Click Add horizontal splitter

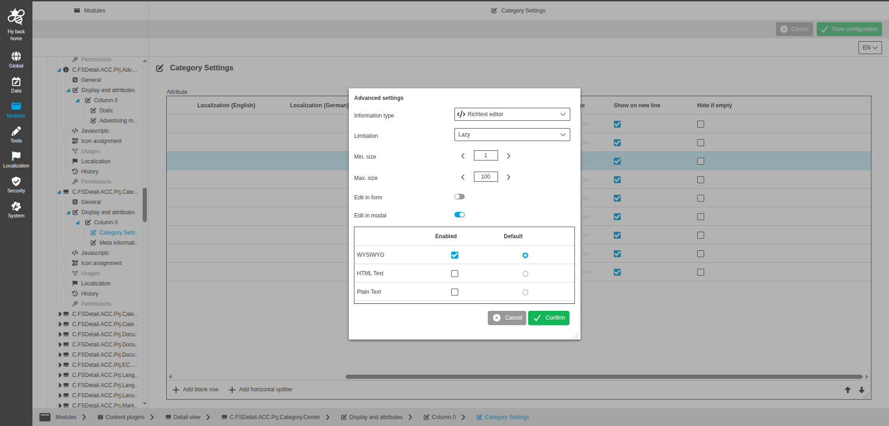(261, 390)
